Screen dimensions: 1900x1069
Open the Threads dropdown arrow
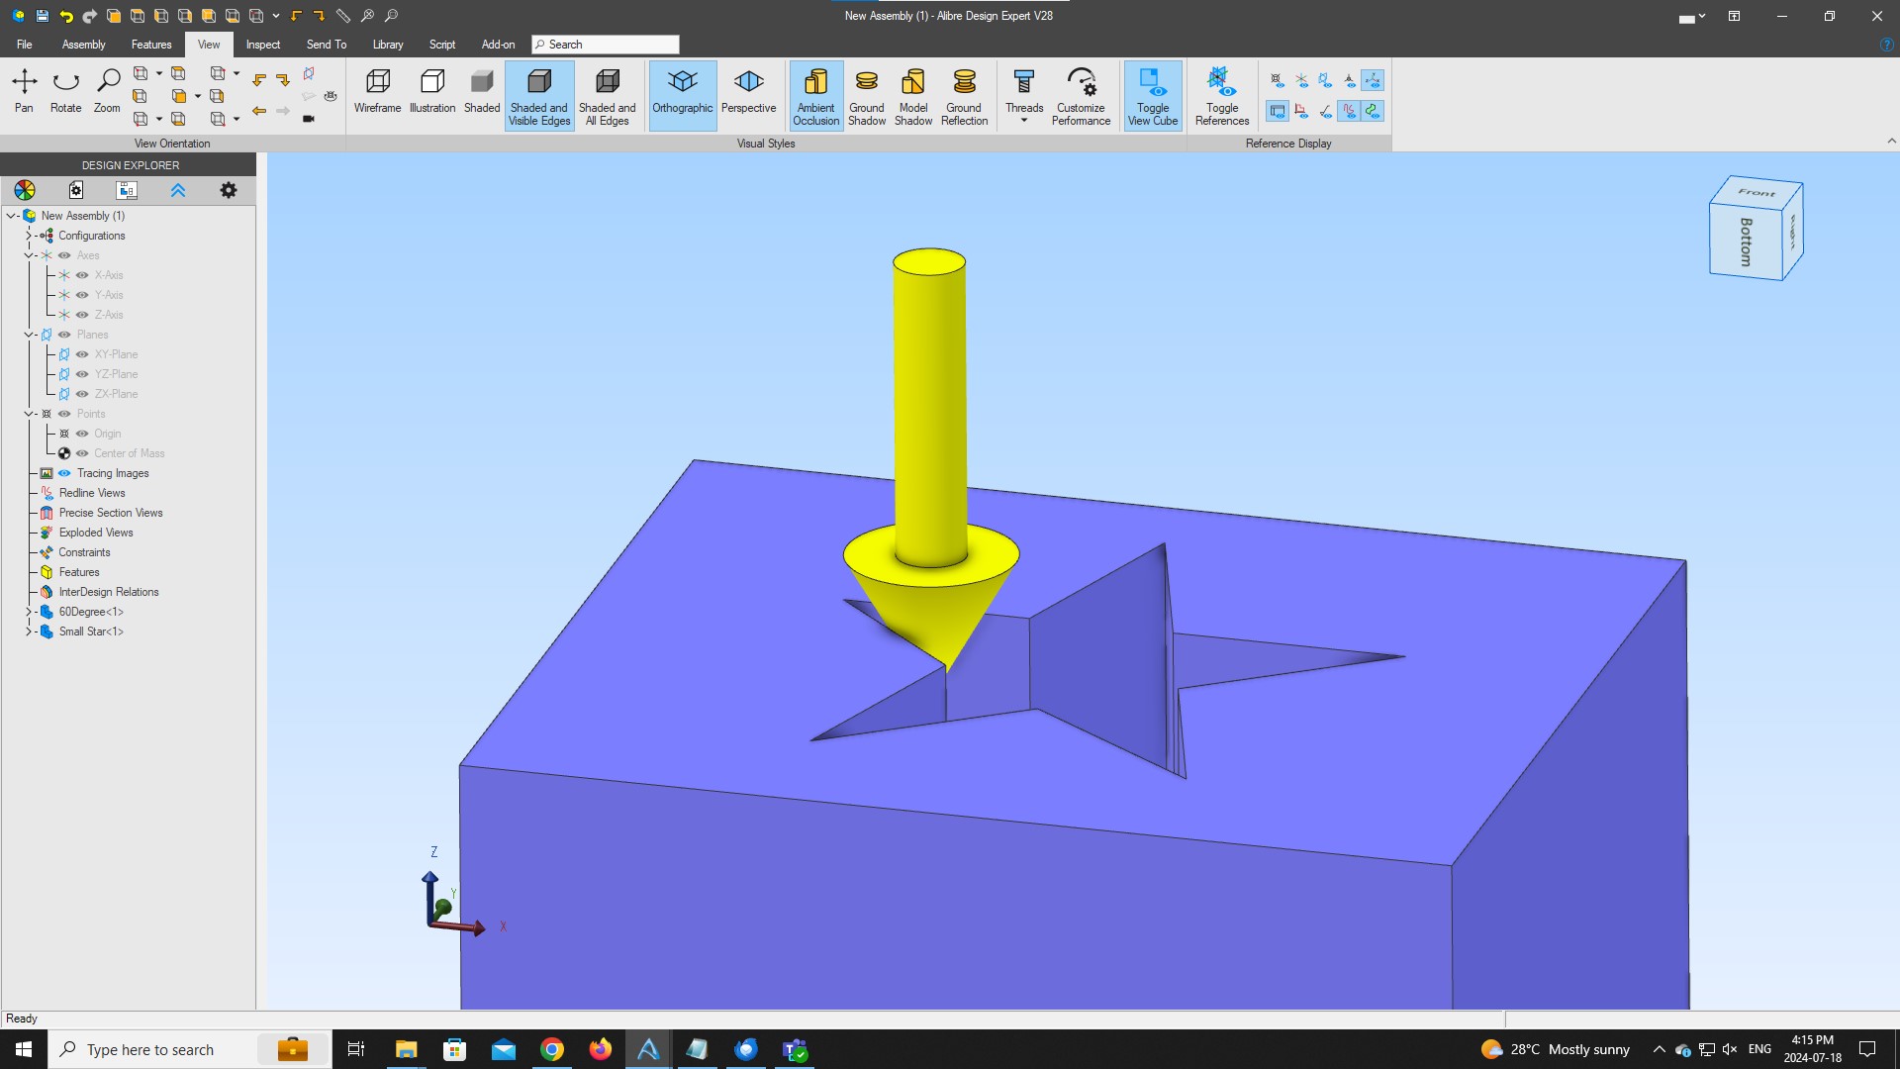pyautogui.click(x=1024, y=121)
